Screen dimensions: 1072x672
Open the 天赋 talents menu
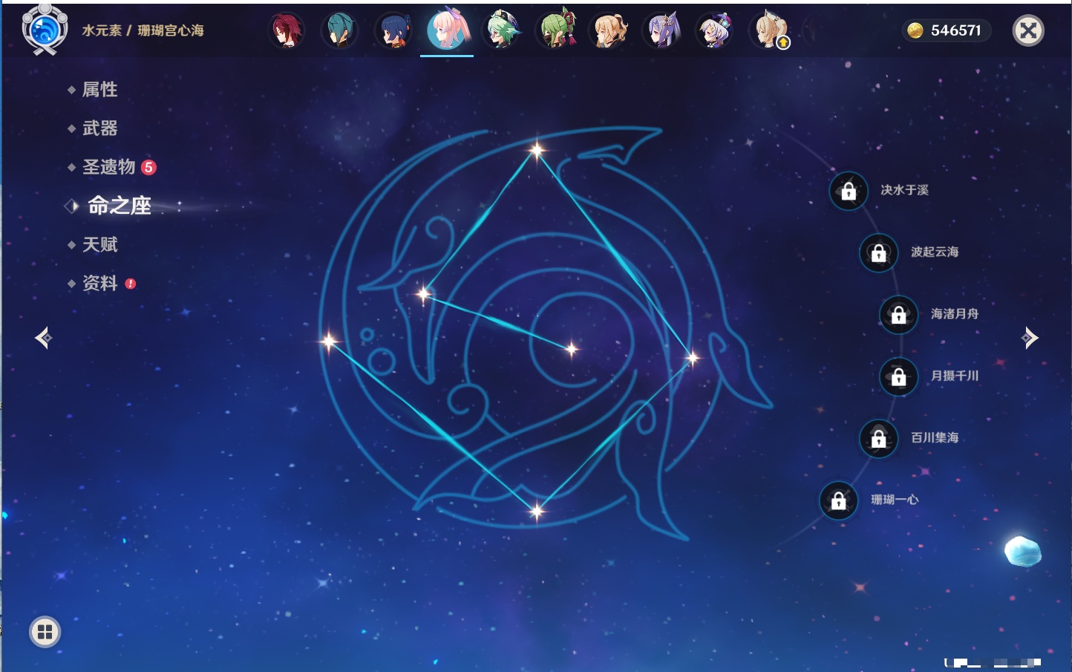click(99, 244)
